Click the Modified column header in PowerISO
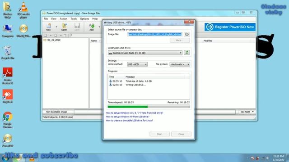The height and width of the screenshot is (162, 289). tap(208, 40)
